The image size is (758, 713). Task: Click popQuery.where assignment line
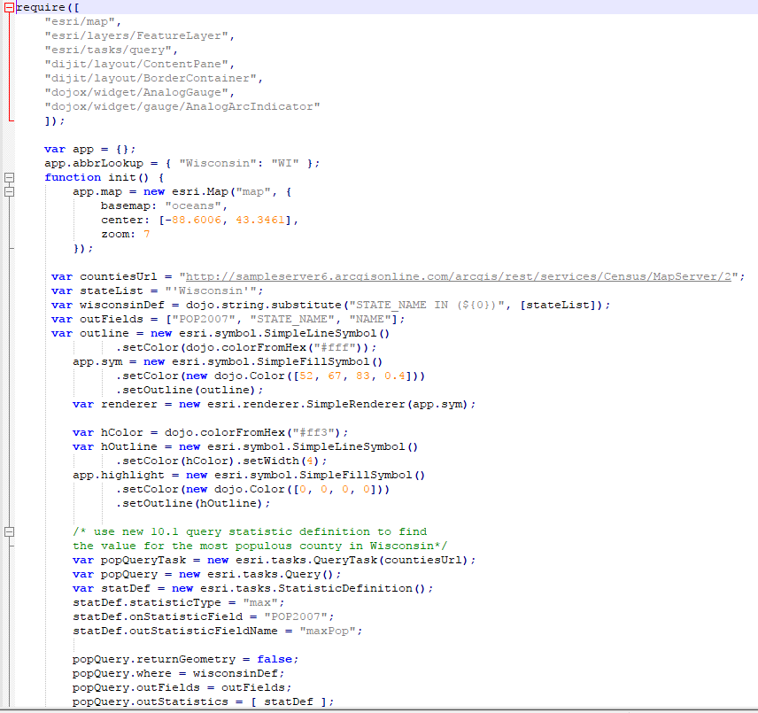178,673
